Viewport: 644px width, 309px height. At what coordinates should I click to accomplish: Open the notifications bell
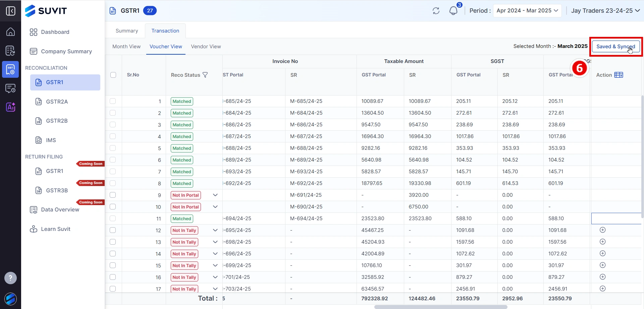click(x=453, y=11)
